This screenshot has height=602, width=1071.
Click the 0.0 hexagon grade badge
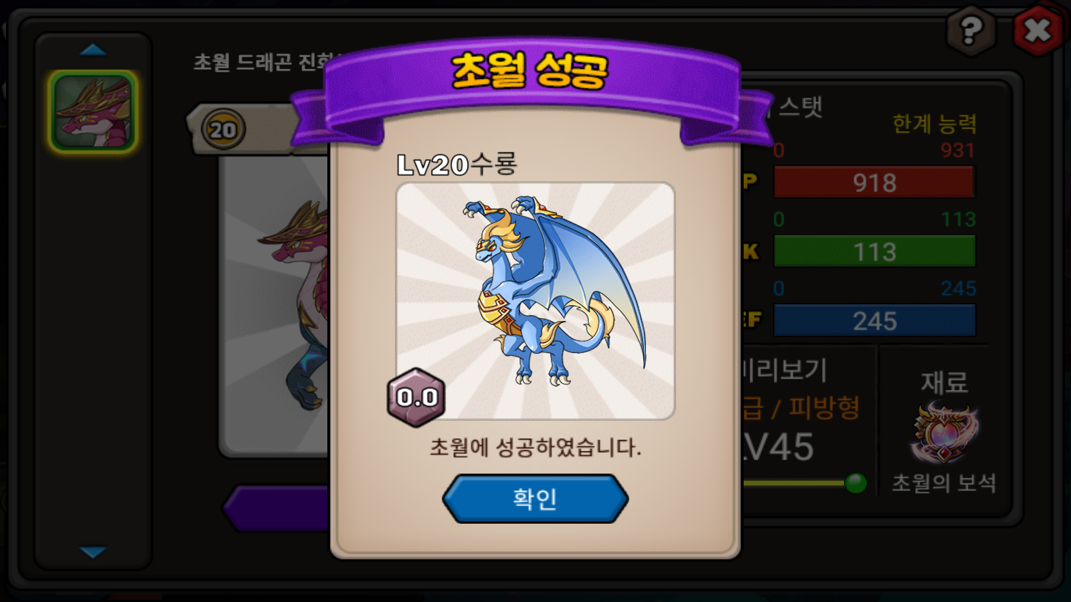pyautogui.click(x=416, y=397)
